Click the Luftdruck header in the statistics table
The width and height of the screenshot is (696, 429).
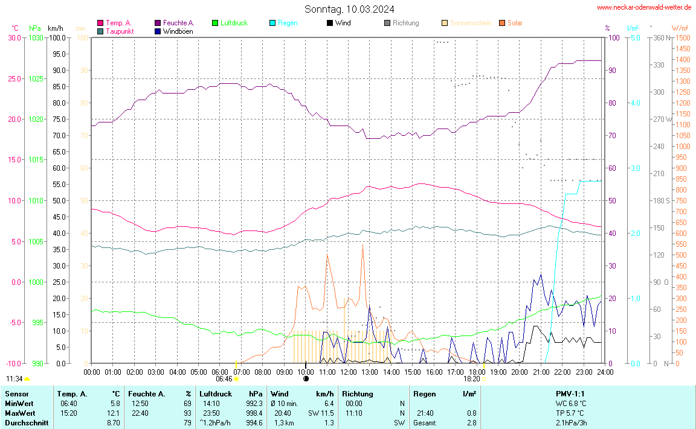[216, 393]
